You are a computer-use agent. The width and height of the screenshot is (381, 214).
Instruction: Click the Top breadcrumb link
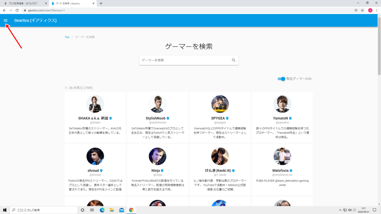tap(67, 37)
